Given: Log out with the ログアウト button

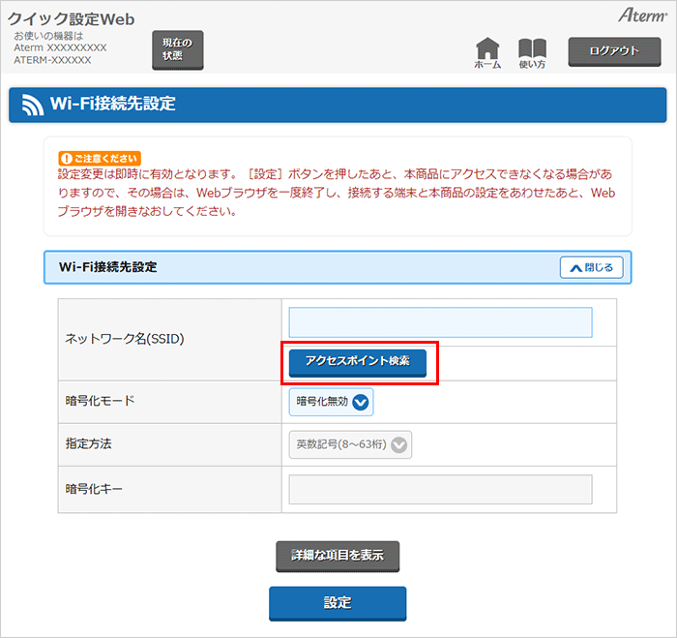Looking at the screenshot, I should tap(614, 51).
